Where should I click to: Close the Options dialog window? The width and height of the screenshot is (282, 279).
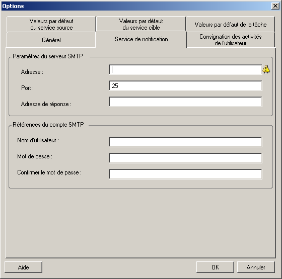point(275,6)
